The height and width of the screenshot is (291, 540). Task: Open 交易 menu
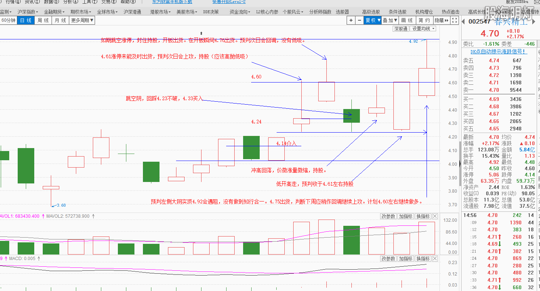[109, 2]
